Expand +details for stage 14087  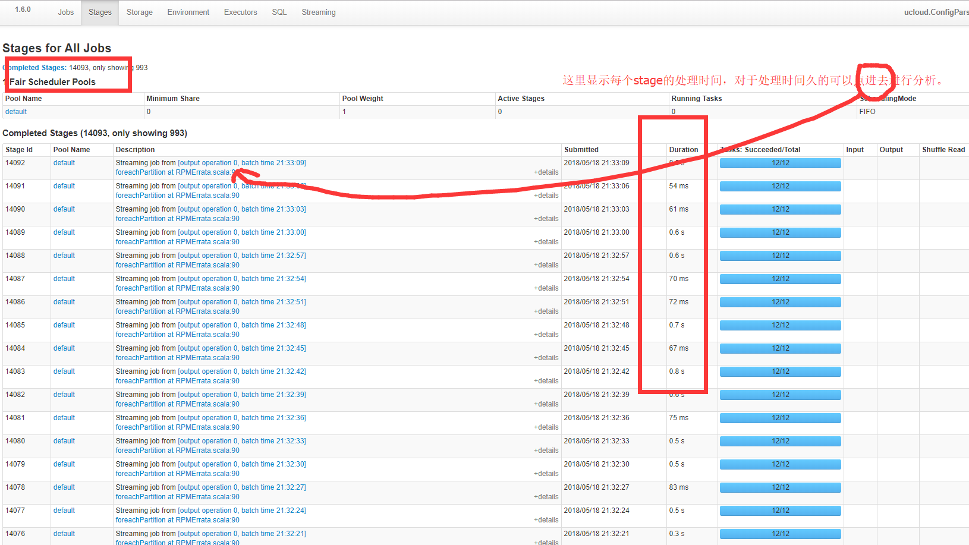[546, 288]
